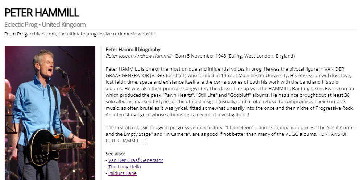Click the PETER HAMMILL page title
361x180 pixels.
pos(42,13)
